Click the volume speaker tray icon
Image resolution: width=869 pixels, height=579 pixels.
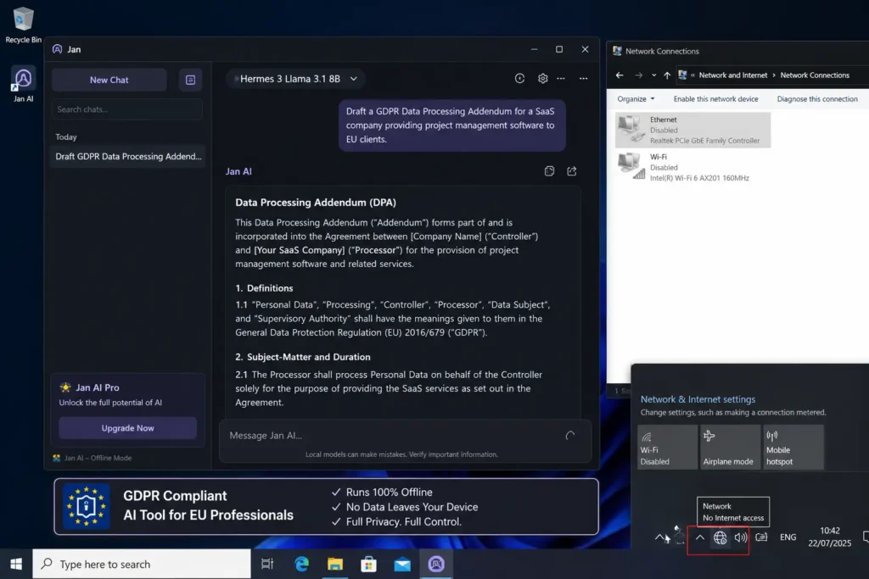click(x=741, y=537)
